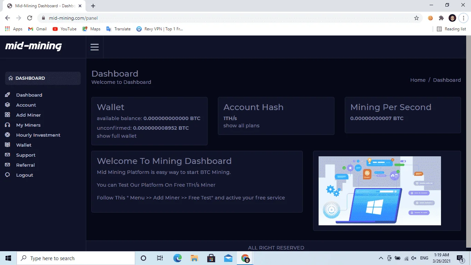
Task: Open Microsoft Store from taskbar
Action: tap(211, 258)
